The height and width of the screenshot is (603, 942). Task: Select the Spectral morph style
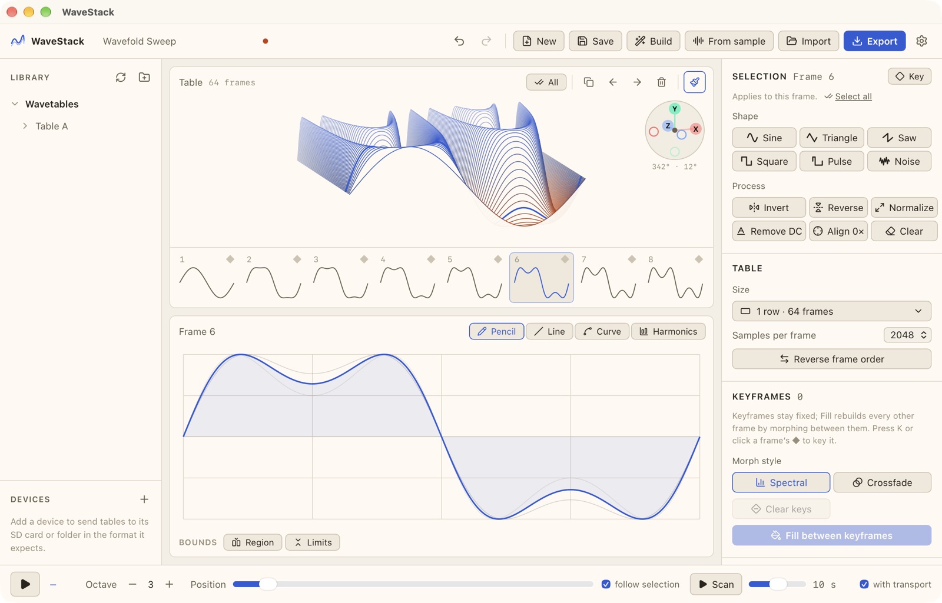pos(781,482)
